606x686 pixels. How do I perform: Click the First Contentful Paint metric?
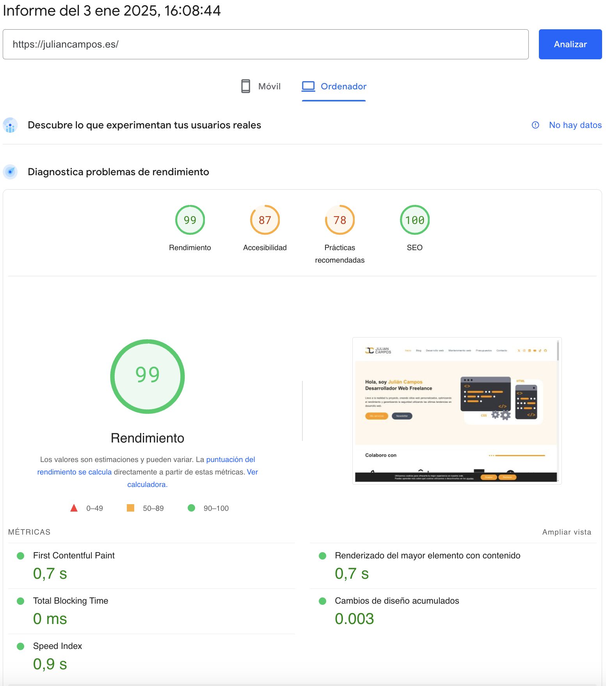(x=74, y=555)
